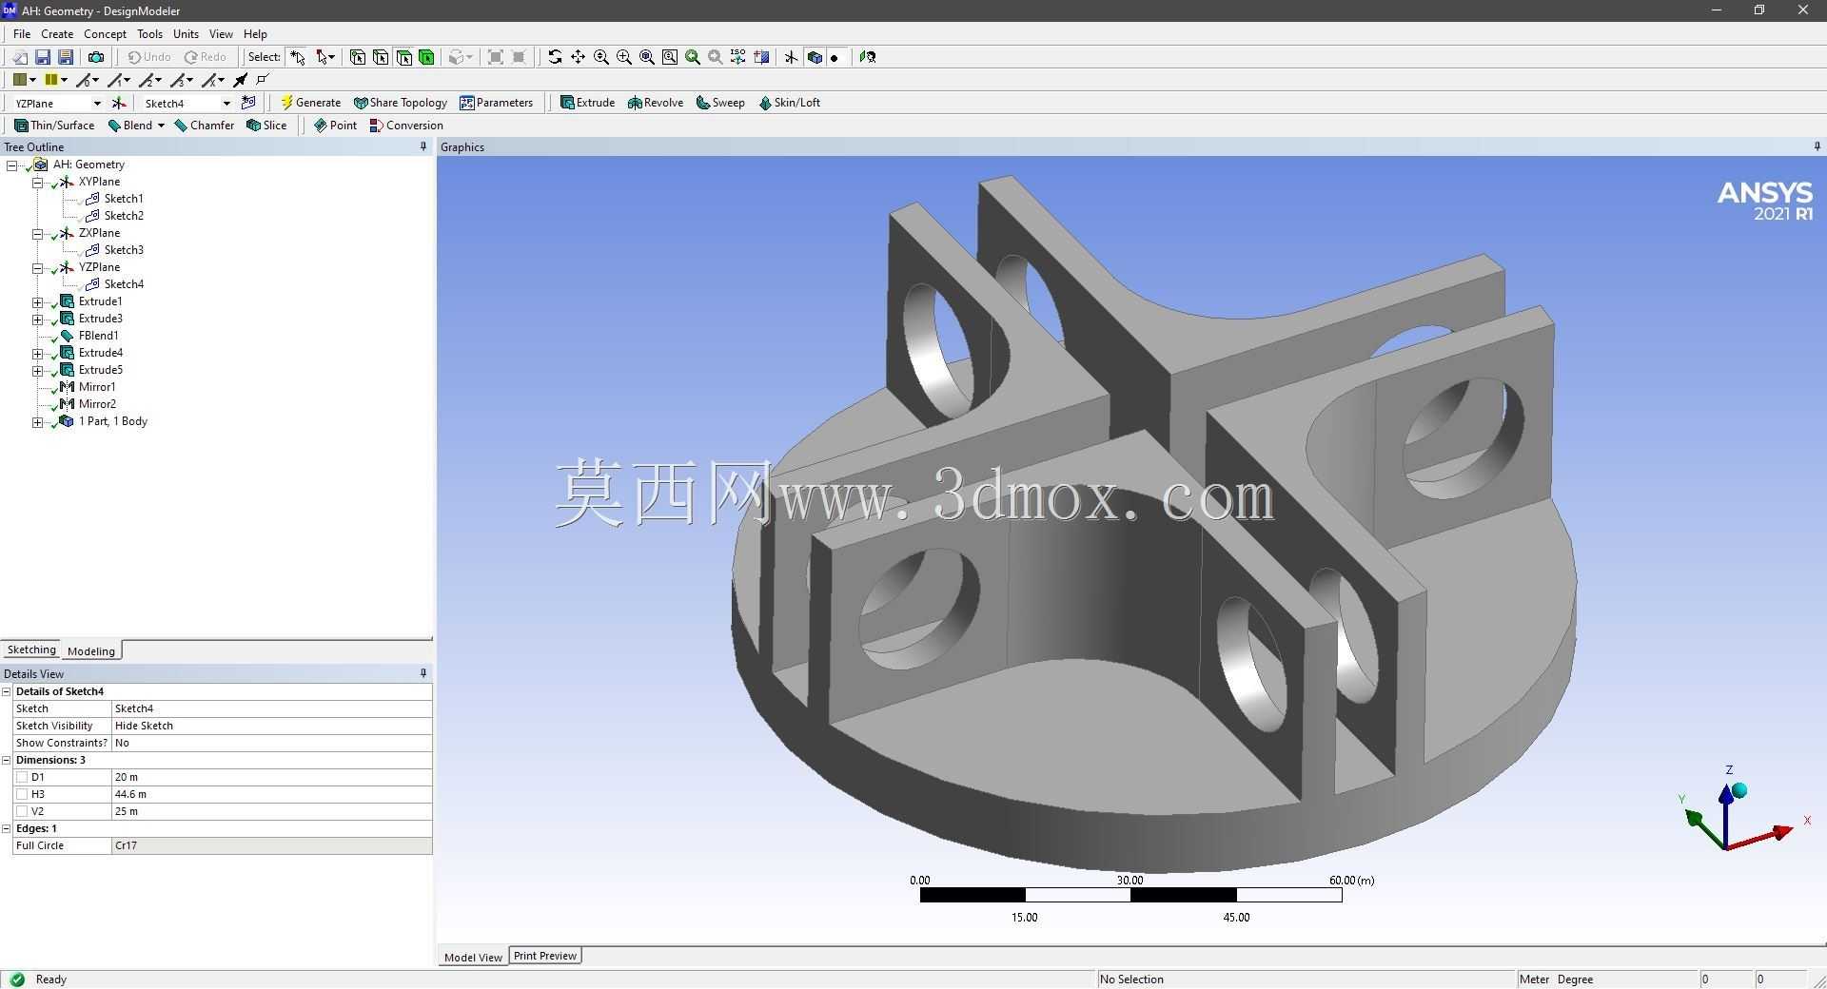This screenshot has width=1827, height=989.
Task: Click the New Sketch icon beside Sketch4
Action: click(248, 103)
